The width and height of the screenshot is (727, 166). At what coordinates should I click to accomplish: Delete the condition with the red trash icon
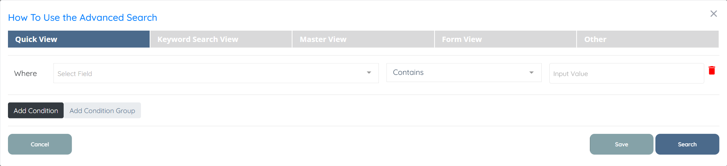712,70
